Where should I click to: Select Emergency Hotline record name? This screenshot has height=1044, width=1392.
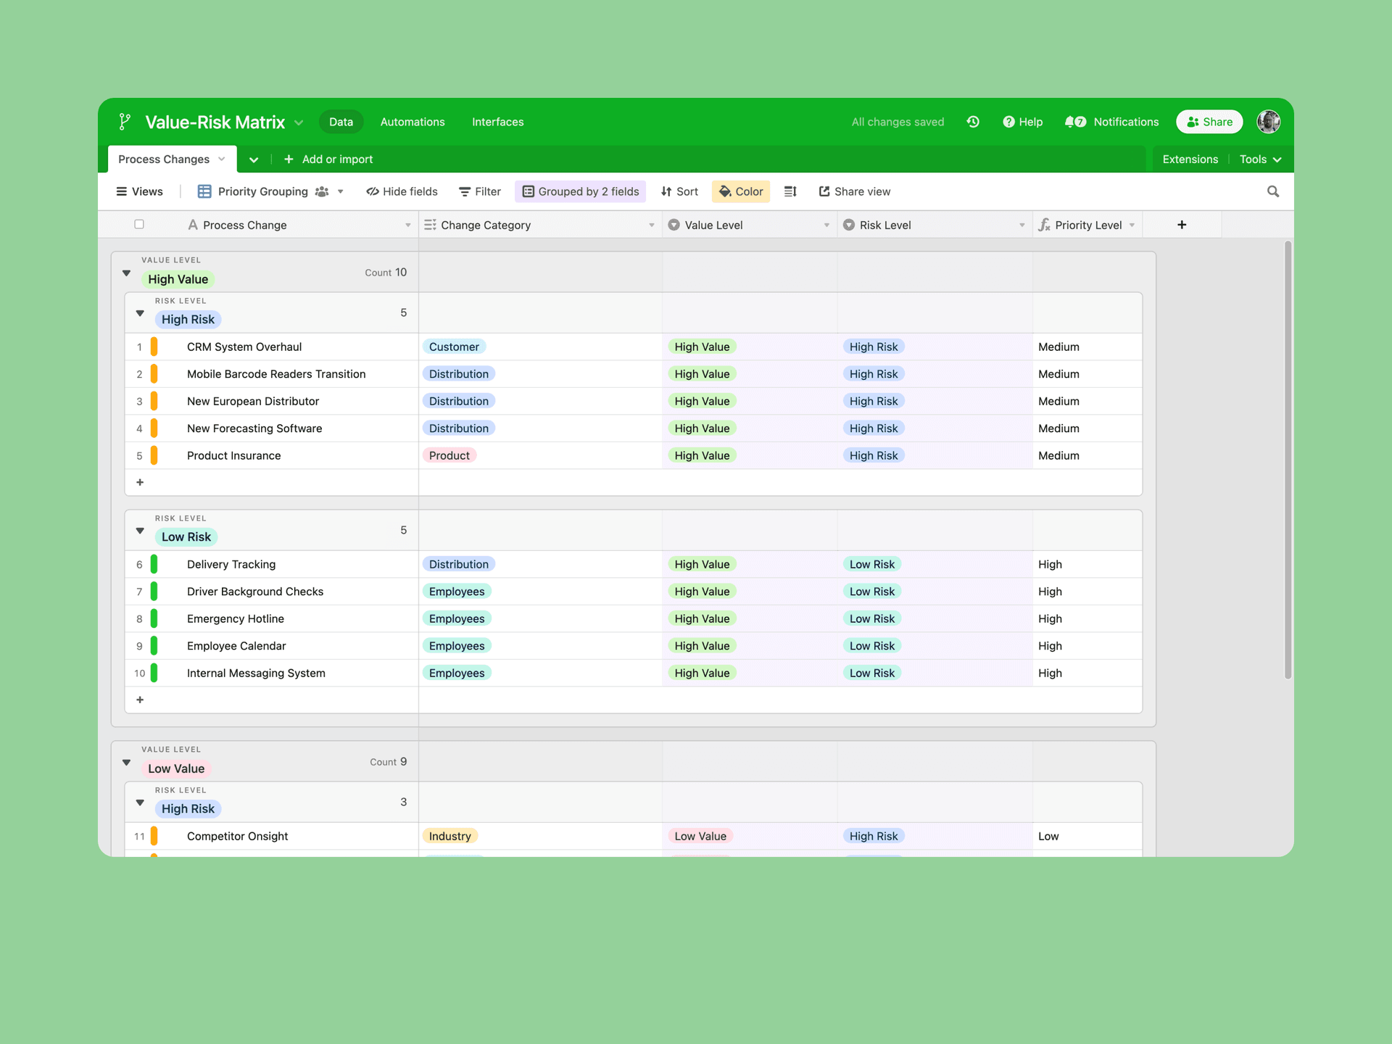point(236,618)
